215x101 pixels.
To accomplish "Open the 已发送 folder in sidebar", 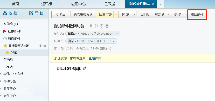I will point(8,67).
